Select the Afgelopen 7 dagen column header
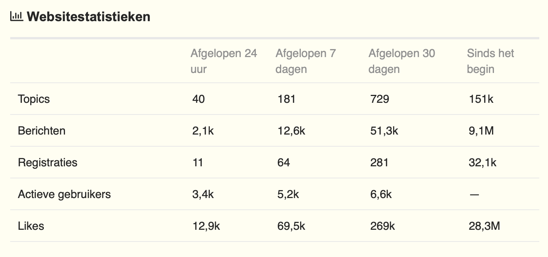Screen dimensions: 548x257 coord(305,61)
